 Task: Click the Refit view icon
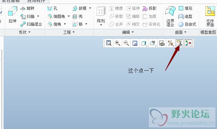tap(108, 43)
